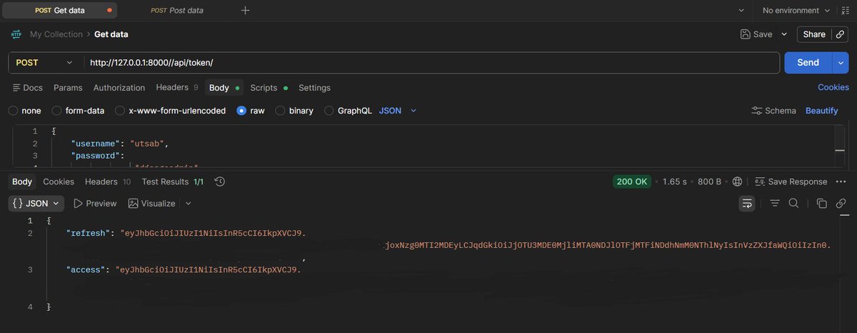Click the "refresh" key in the response
857x333 pixels.
click(x=89, y=233)
